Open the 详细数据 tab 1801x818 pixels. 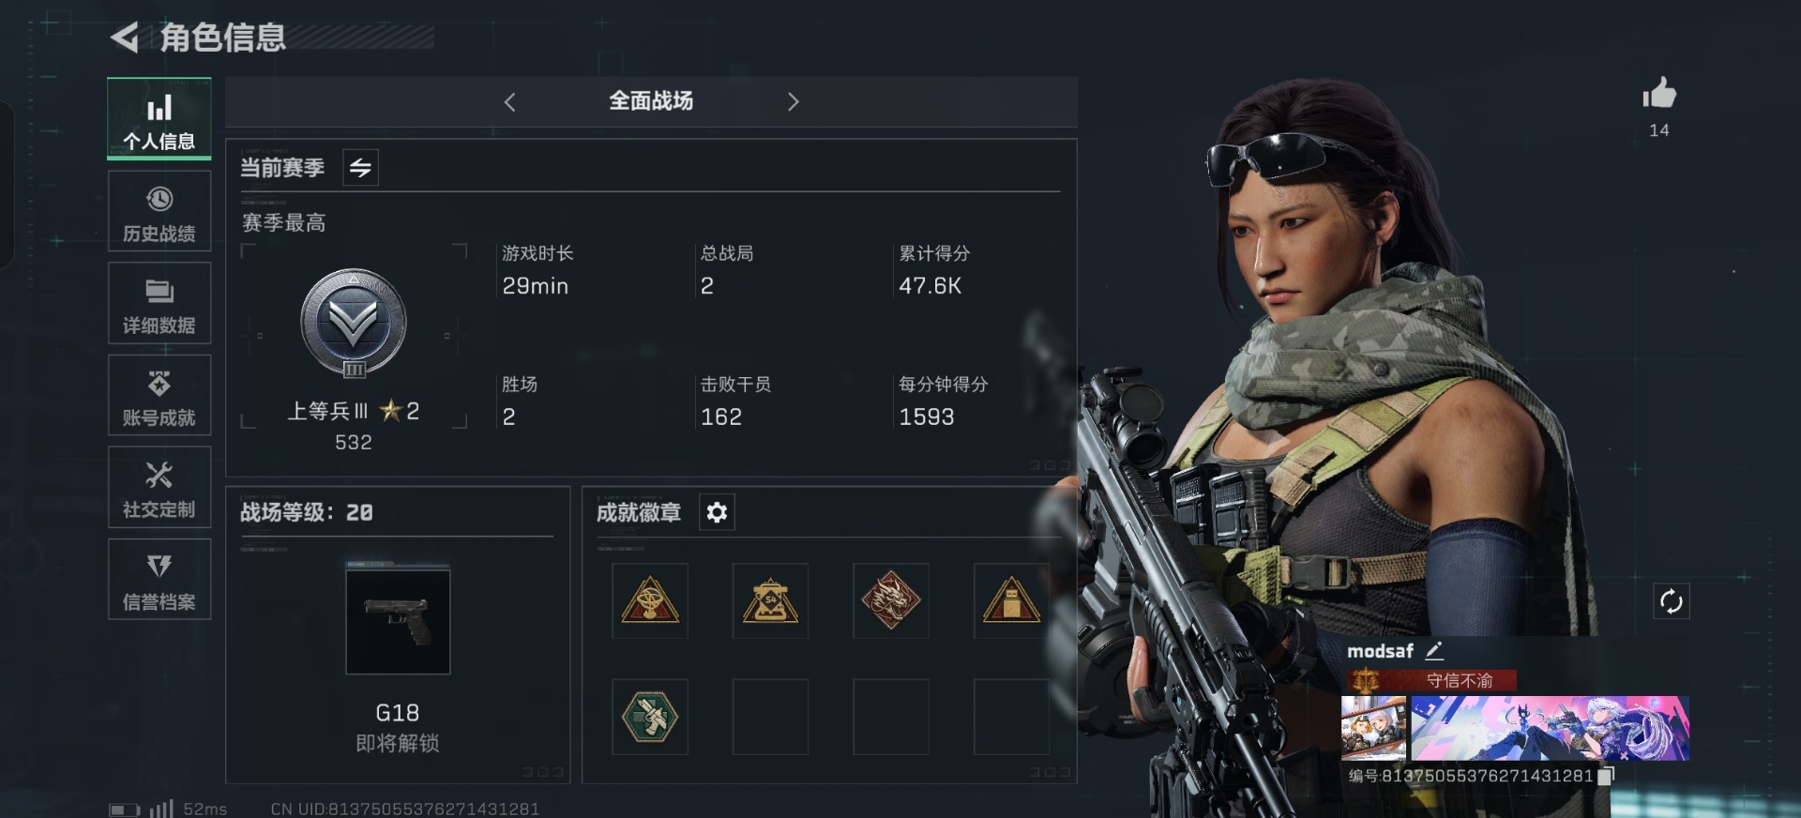tap(159, 303)
